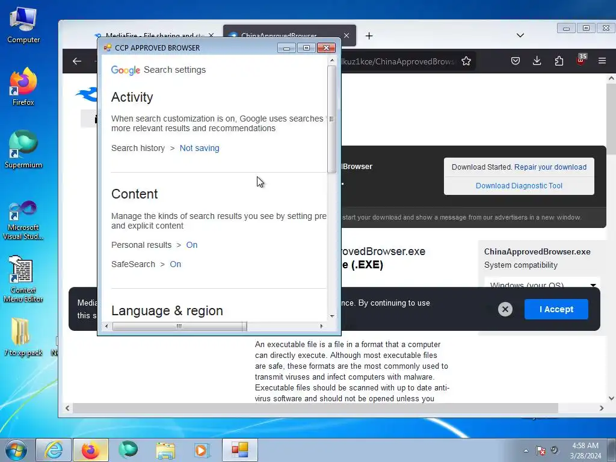Close the ChinaApprovedBrowser tab
This screenshot has height=462, width=616.
(x=346, y=35)
